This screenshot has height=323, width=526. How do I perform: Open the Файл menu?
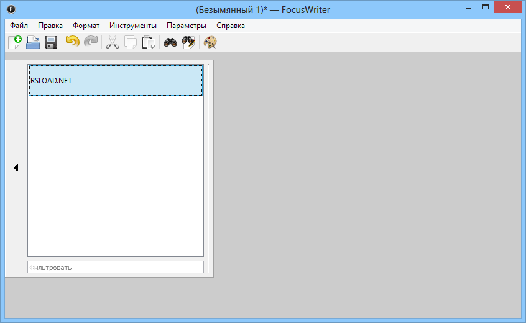coord(19,26)
